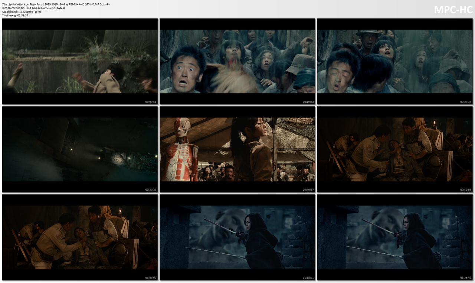This screenshot has width=475, height=283.
Task: Select the thumbnail stamped 01:18:51
Action: click(237, 237)
